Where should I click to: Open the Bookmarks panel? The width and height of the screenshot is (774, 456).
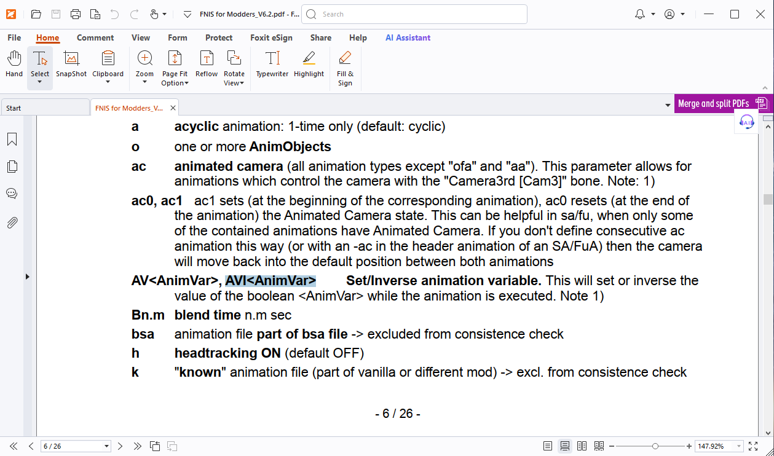point(12,140)
